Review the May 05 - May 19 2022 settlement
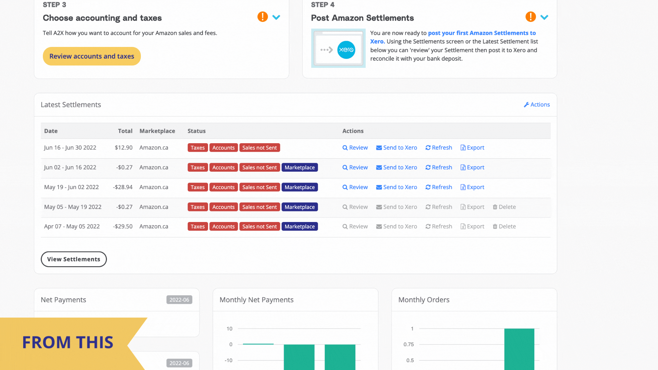The image size is (658, 370). coord(355,207)
